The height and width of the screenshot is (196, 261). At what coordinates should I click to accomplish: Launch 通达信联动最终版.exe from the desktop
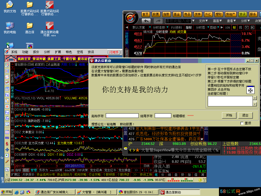[49, 29]
